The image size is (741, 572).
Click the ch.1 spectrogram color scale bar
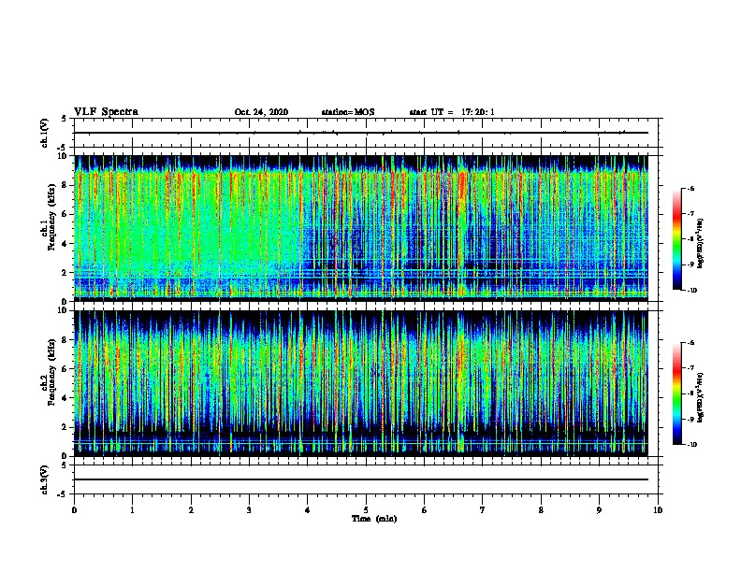click(676, 239)
